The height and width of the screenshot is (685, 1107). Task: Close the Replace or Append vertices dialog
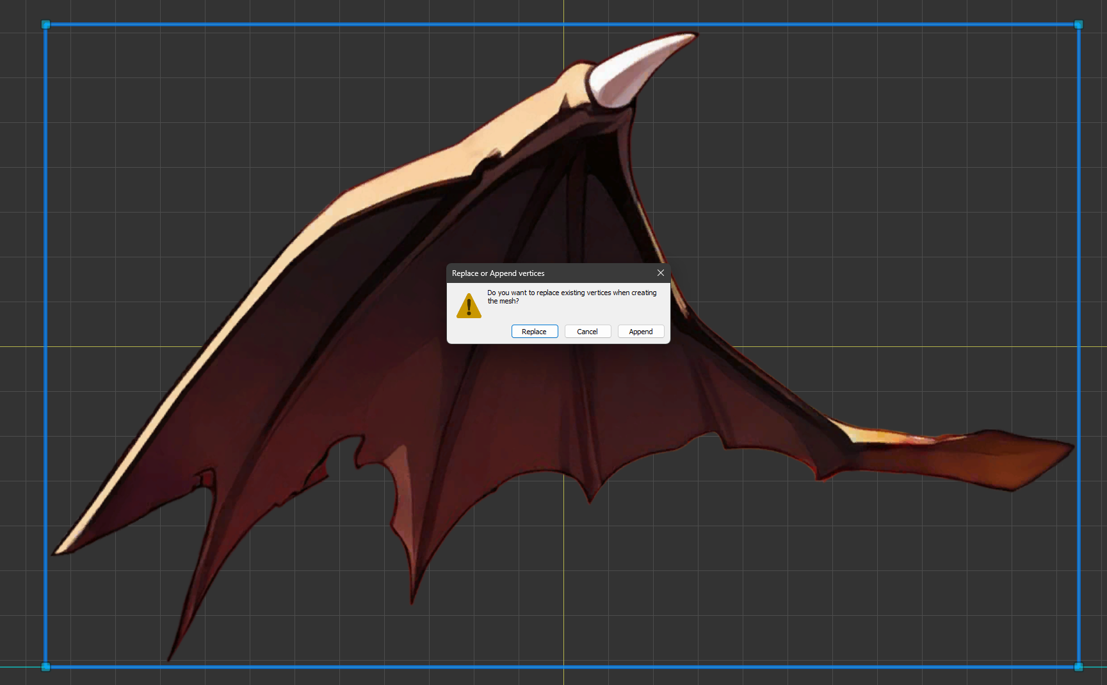[x=660, y=273]
